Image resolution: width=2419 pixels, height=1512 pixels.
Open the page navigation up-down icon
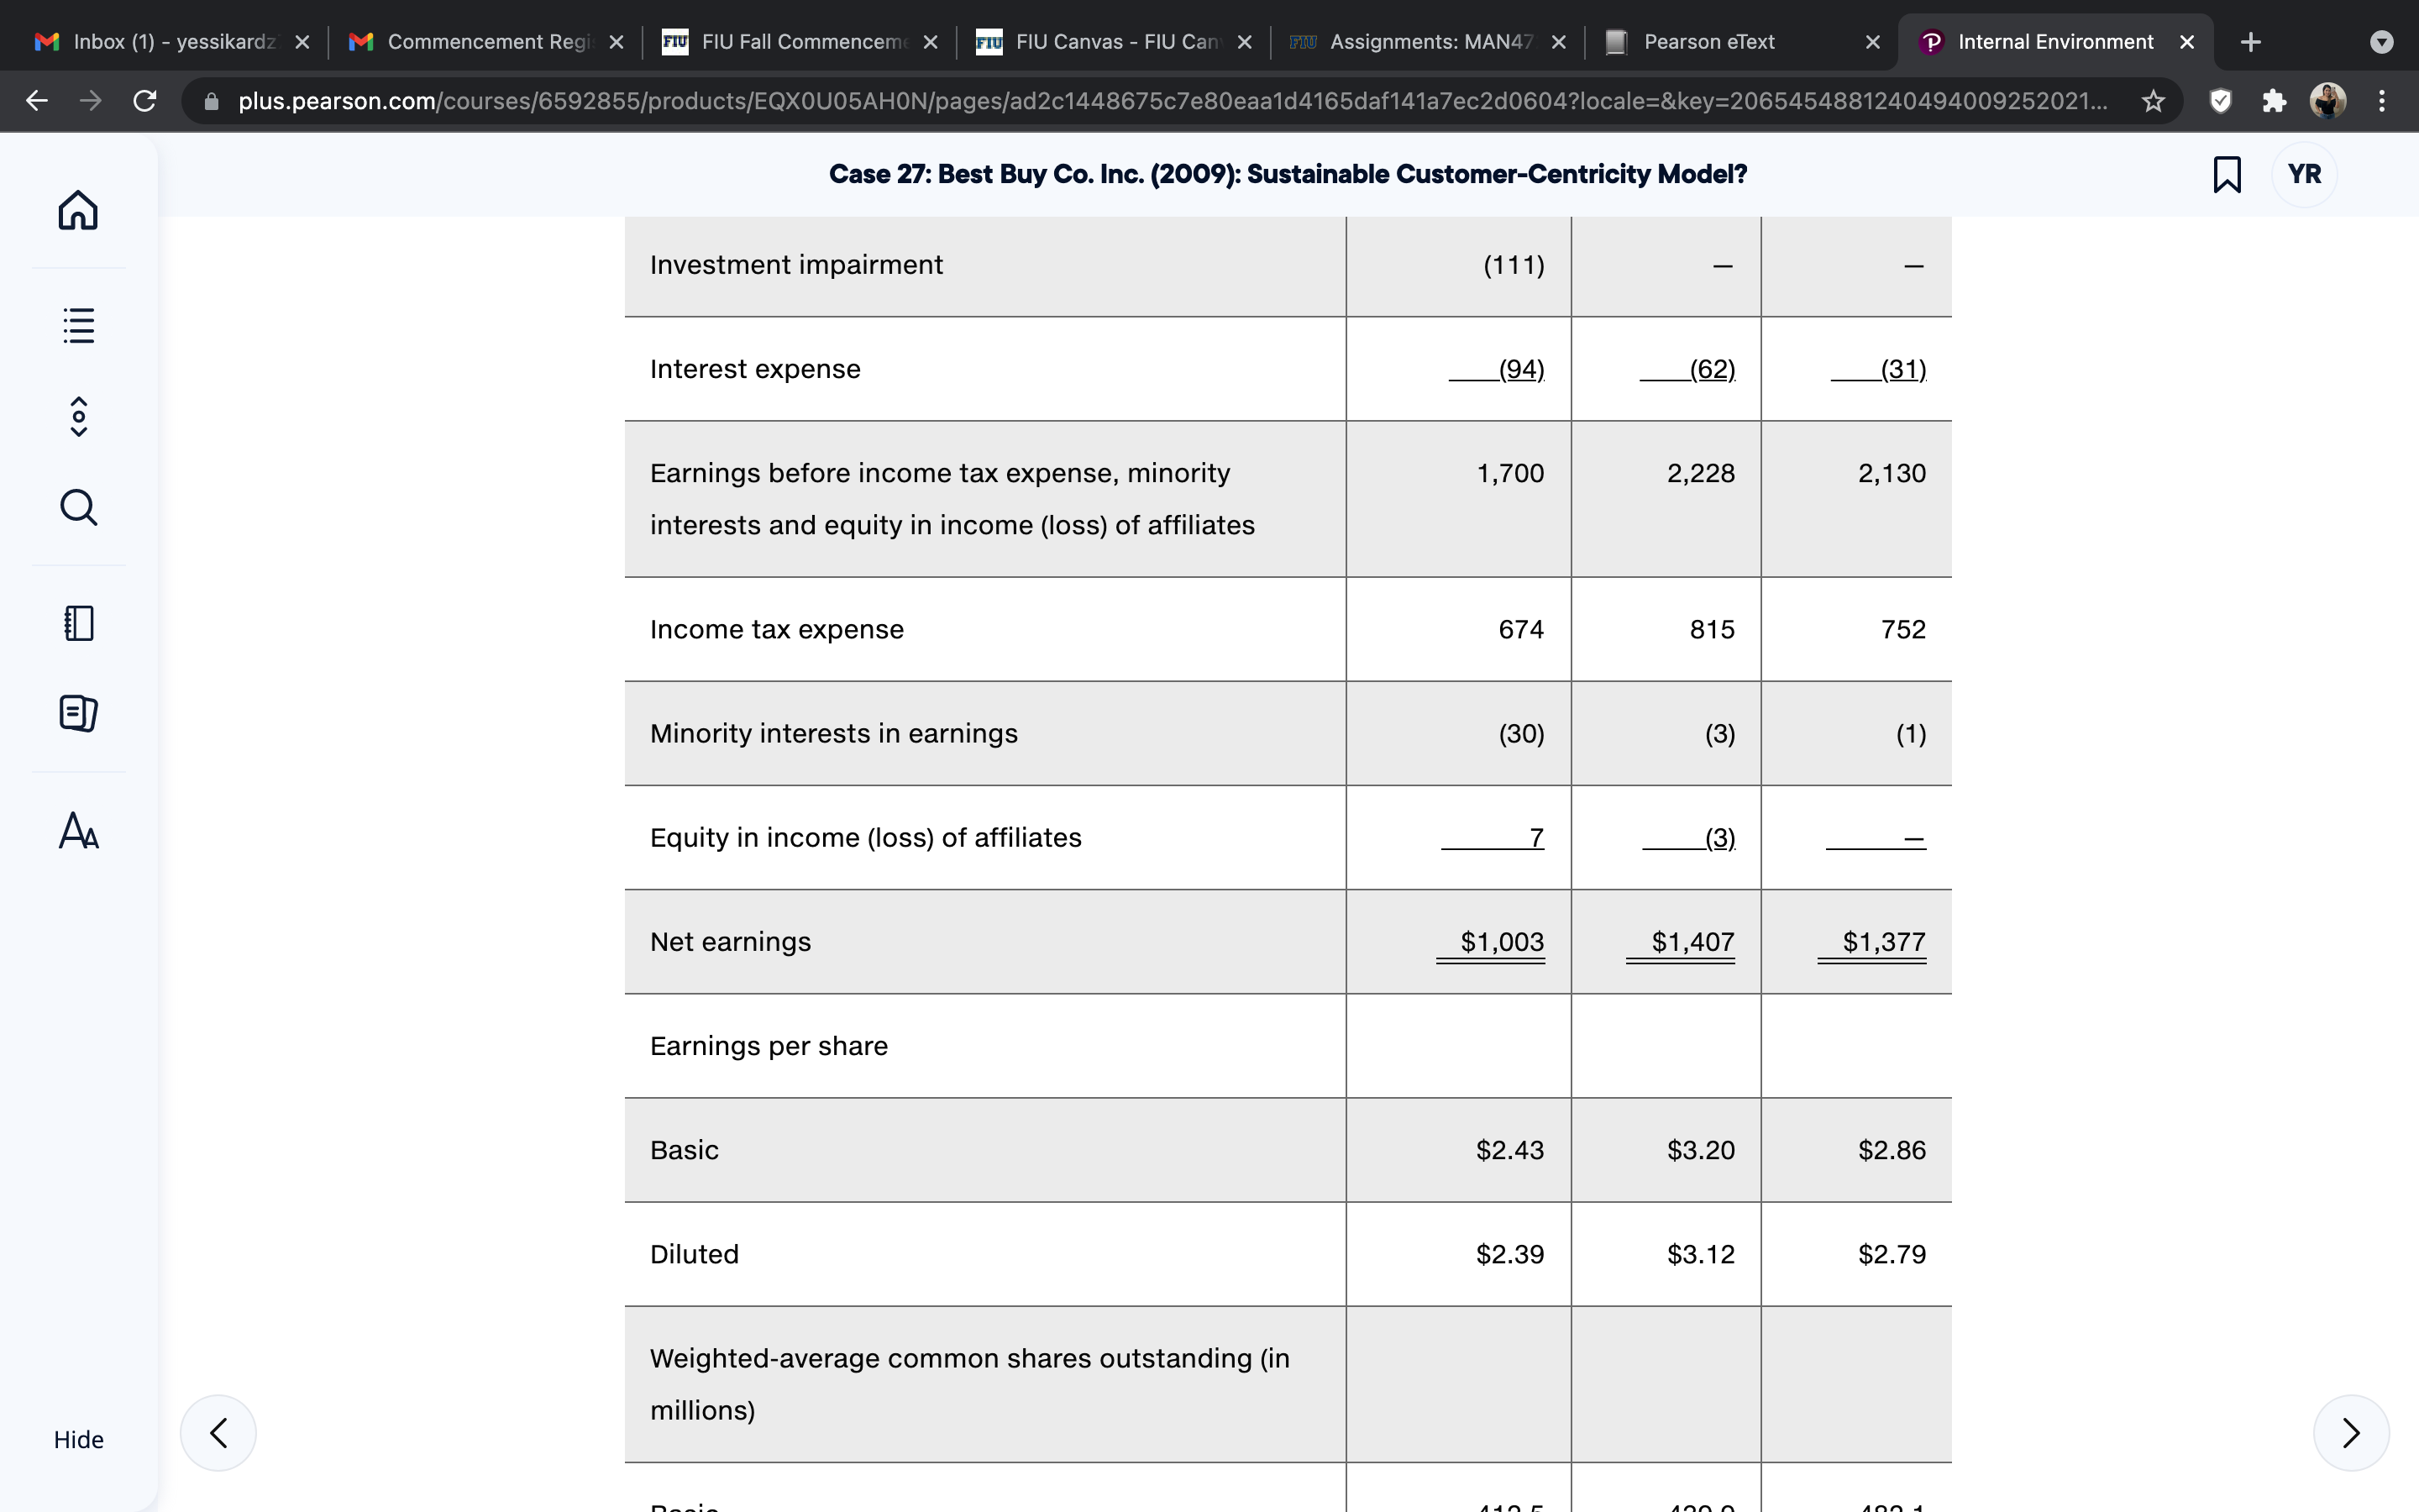tap(79, 417)
